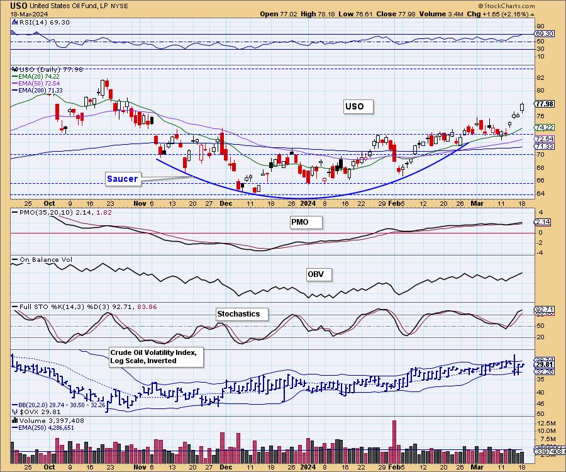Click the 2.14 PMO tag on right axis
This screenshot has width=566, height=472.
click(543, 222)
